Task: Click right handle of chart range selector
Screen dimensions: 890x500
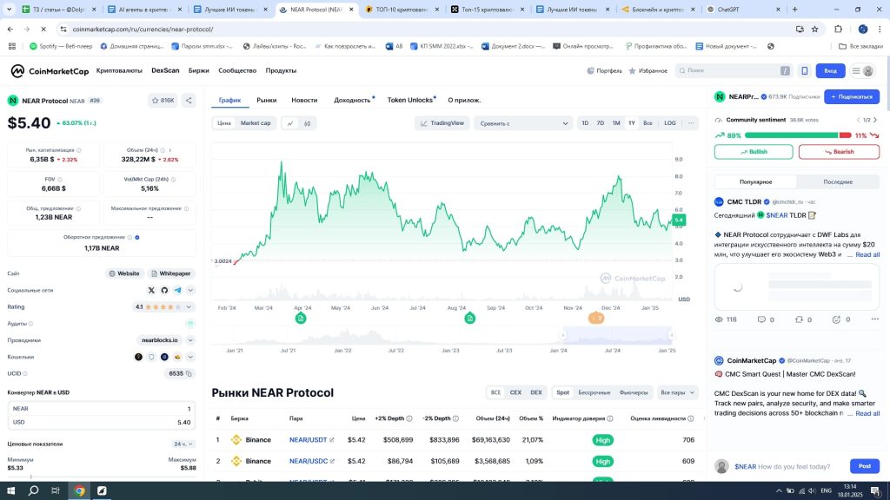Action: (x=672, y=335)
